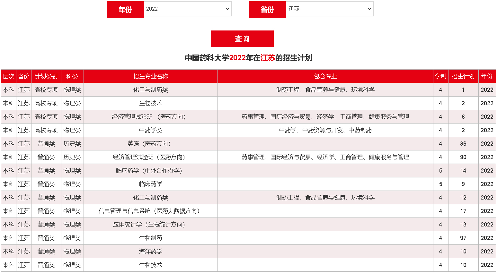Select 化工与制药类 cell in 高校专项 row
This screenshot has height=273, width=497.
coord(151,90)
